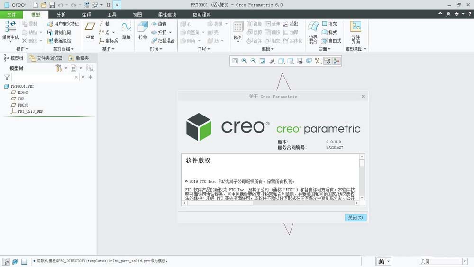Screen dimensions: 474x267
Task: Select the Revolve (旋转) tool
Action: pos(159,24)
